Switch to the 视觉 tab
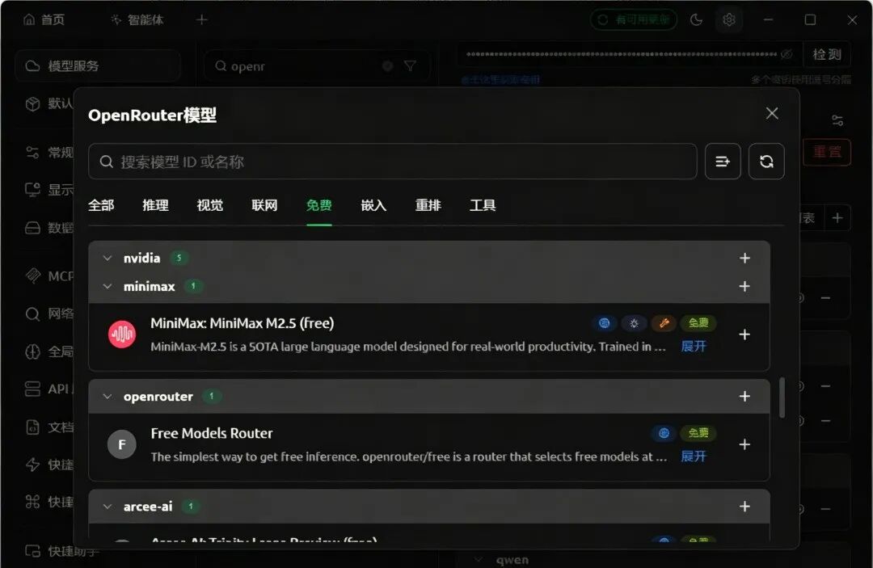 coord(210,205)
